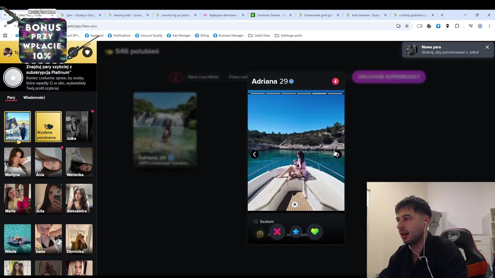The image size is (495, 278).
Task: Close the Nowa para notification
Action: pyautogui.click(x=487, y=47)
